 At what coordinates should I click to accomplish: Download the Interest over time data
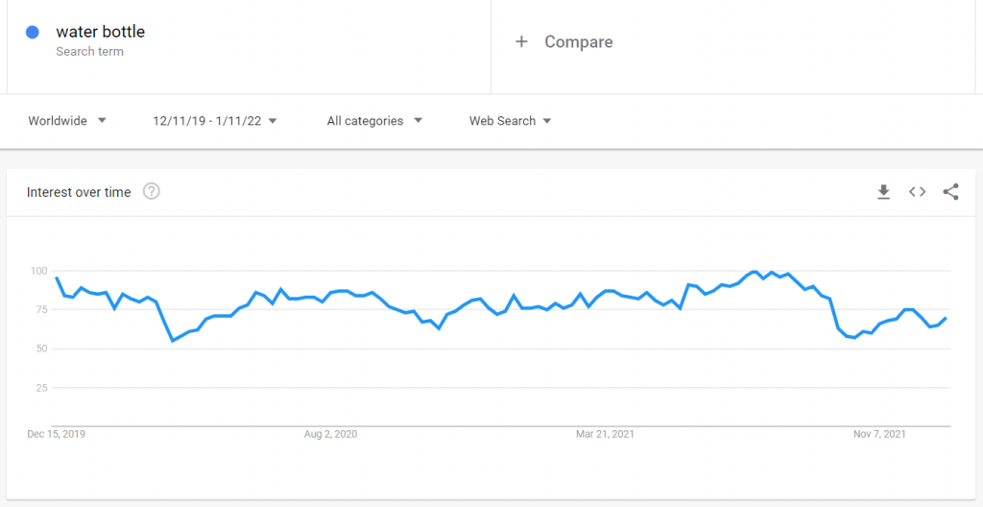tap(883, 192)
